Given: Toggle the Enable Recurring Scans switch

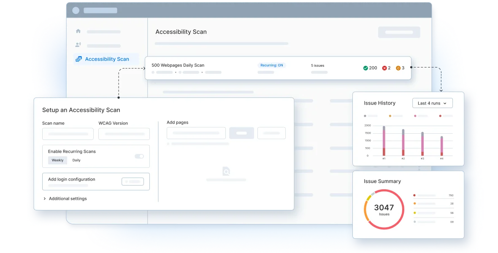Looking at the screenshot, I should 139,156.
